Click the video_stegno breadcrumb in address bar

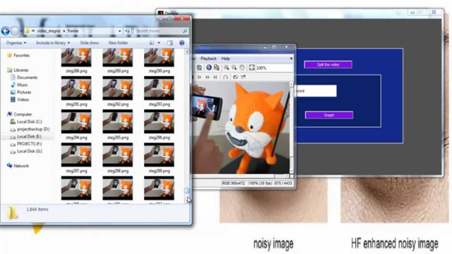(48, 31)
